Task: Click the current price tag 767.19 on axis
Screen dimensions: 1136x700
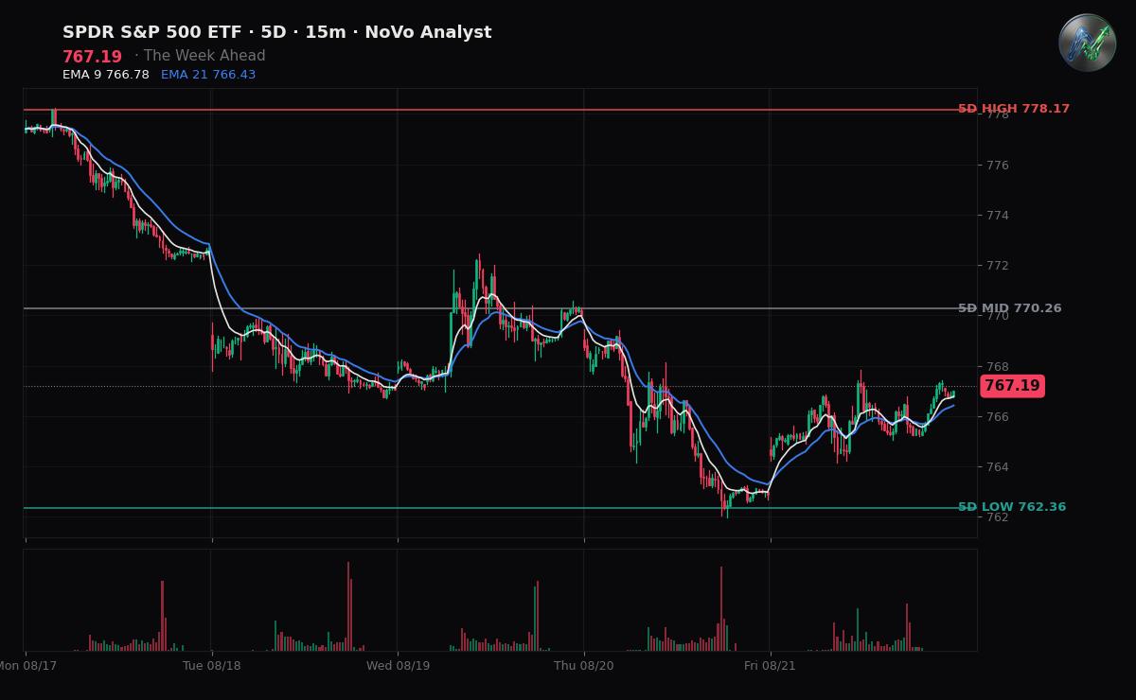Action: coord(1012,386)
